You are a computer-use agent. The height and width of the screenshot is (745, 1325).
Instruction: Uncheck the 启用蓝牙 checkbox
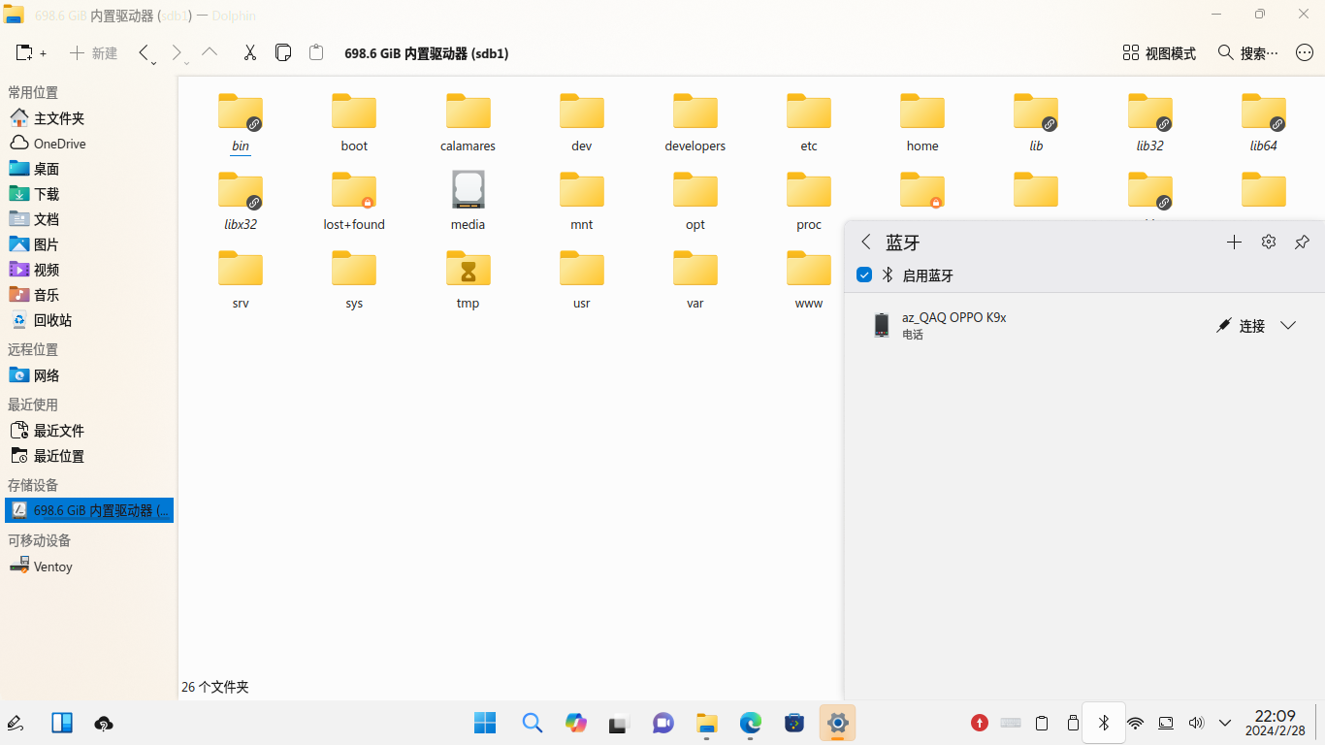point(864,275)
